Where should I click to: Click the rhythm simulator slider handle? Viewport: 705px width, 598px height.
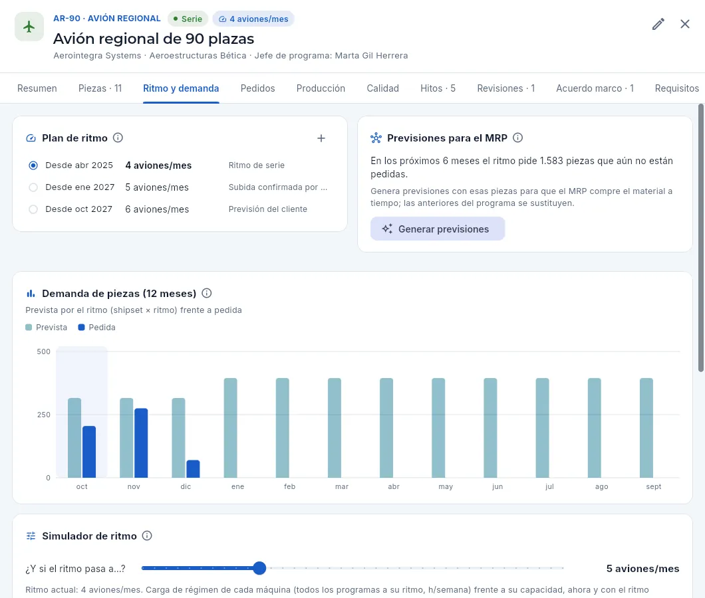[259, 568]
